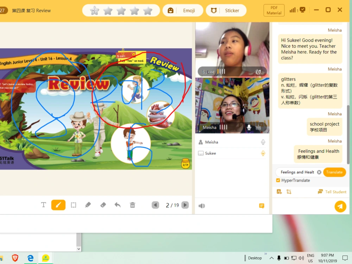Pick the highlighter marker tool
The width and height of the screenshot is (352, 264).
pos(88,205)
